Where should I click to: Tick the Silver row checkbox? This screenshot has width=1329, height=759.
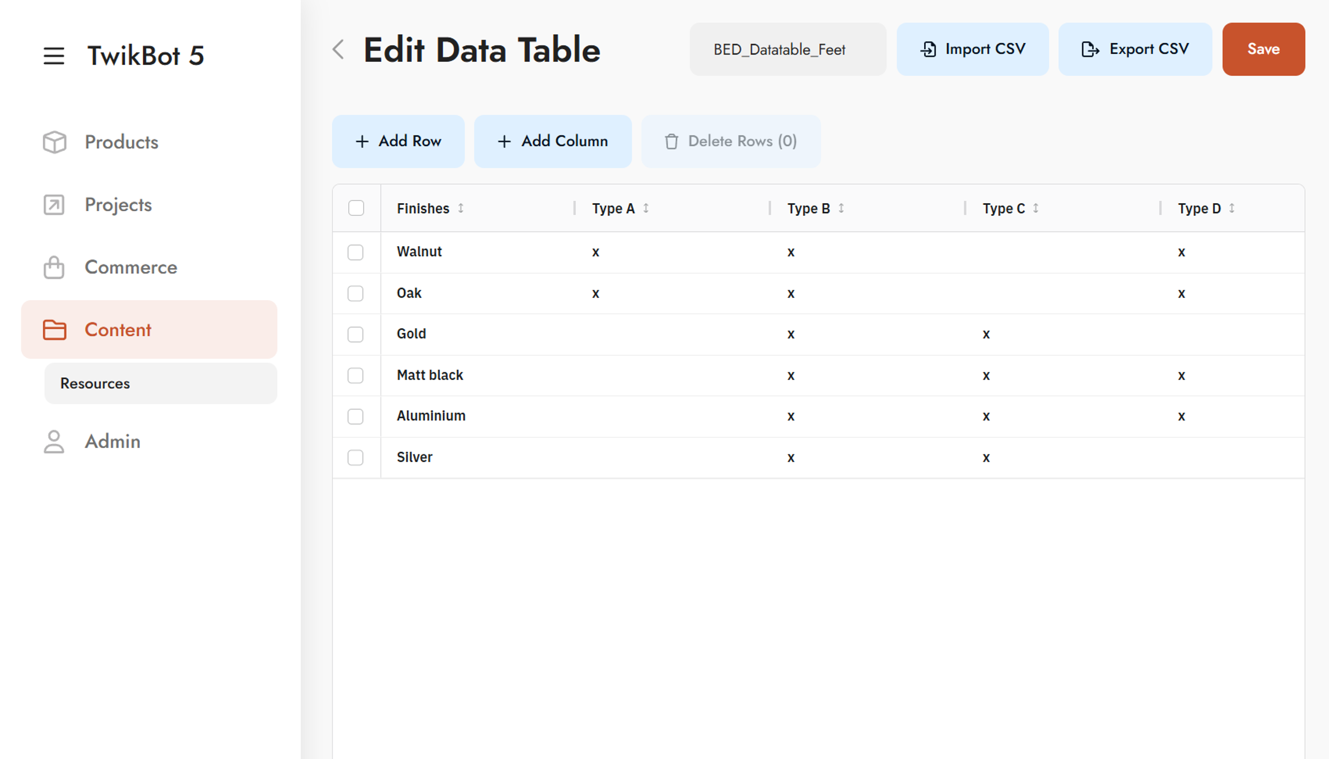coord(356,458)
